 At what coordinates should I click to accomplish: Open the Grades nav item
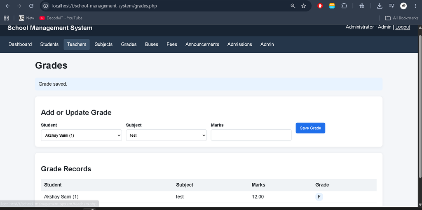tap(129, 44)
